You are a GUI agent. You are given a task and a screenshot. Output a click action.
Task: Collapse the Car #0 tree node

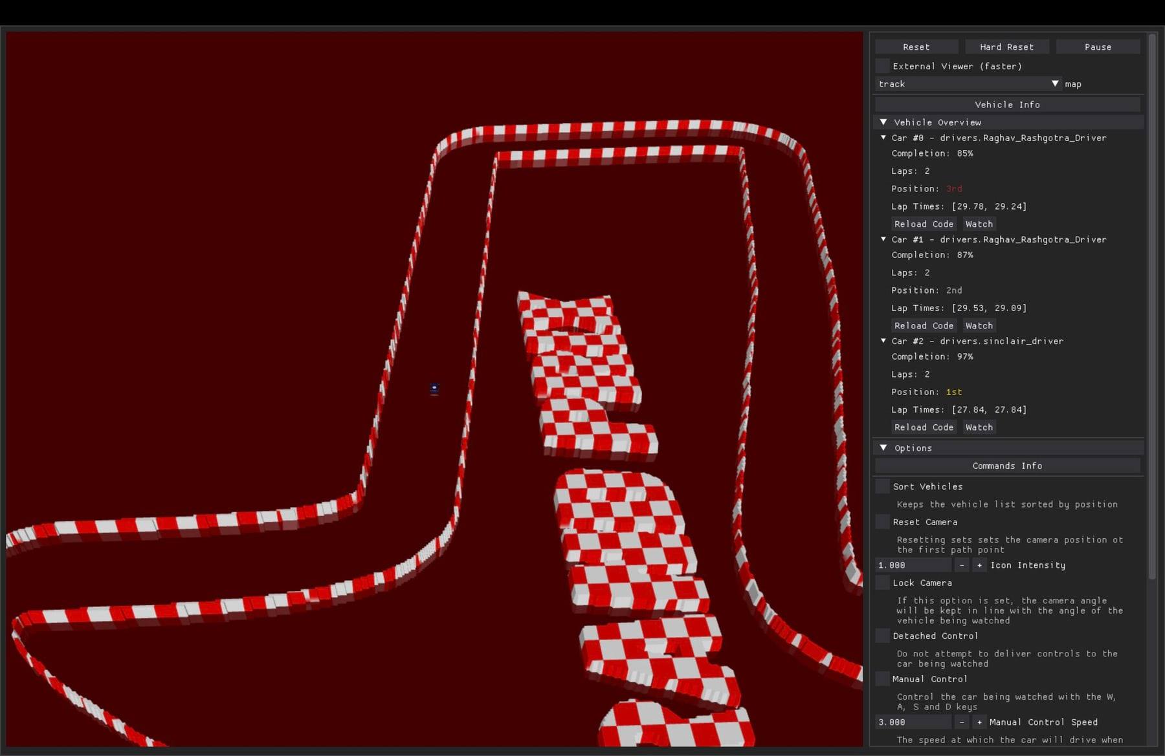[x=883, y=138]
